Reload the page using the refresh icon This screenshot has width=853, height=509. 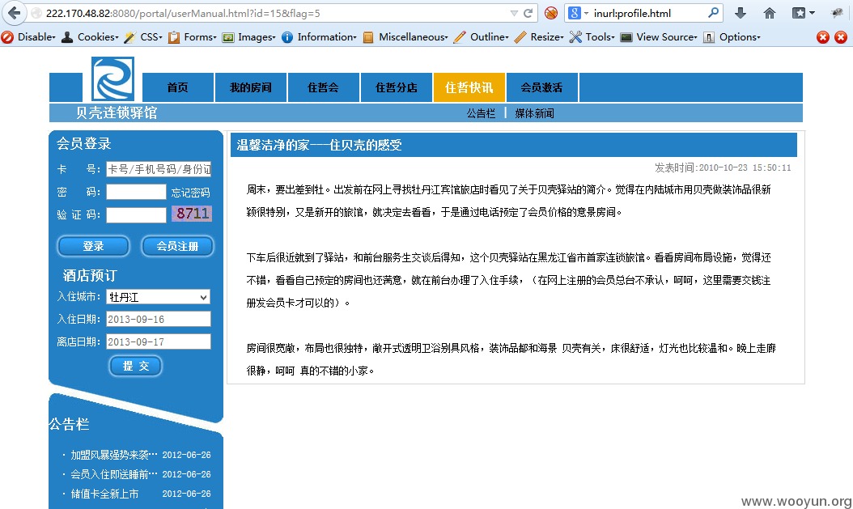[528, 13]
